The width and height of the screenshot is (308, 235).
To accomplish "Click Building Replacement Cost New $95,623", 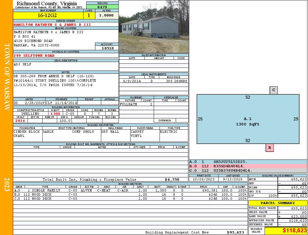I will pyautogui.click(x=236, y=232).
